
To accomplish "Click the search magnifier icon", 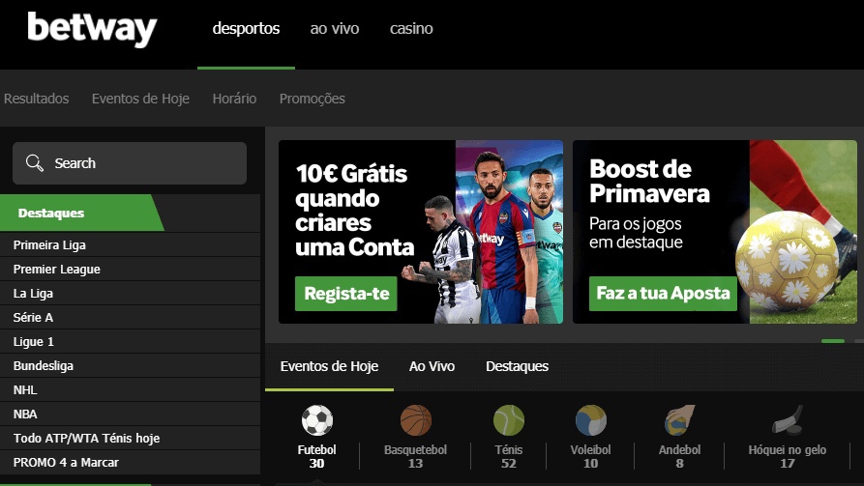I will (34, 163).
